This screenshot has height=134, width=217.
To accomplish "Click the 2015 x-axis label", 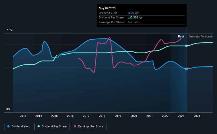I will 54,116.
